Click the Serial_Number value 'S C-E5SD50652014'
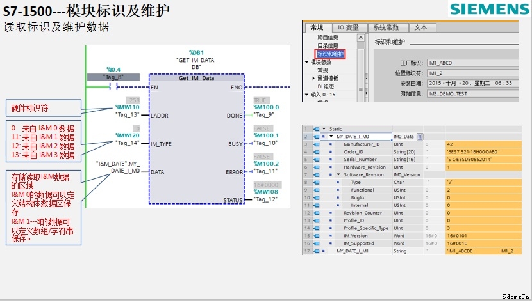This screenshot has height=301, width=532. [484, 159]
